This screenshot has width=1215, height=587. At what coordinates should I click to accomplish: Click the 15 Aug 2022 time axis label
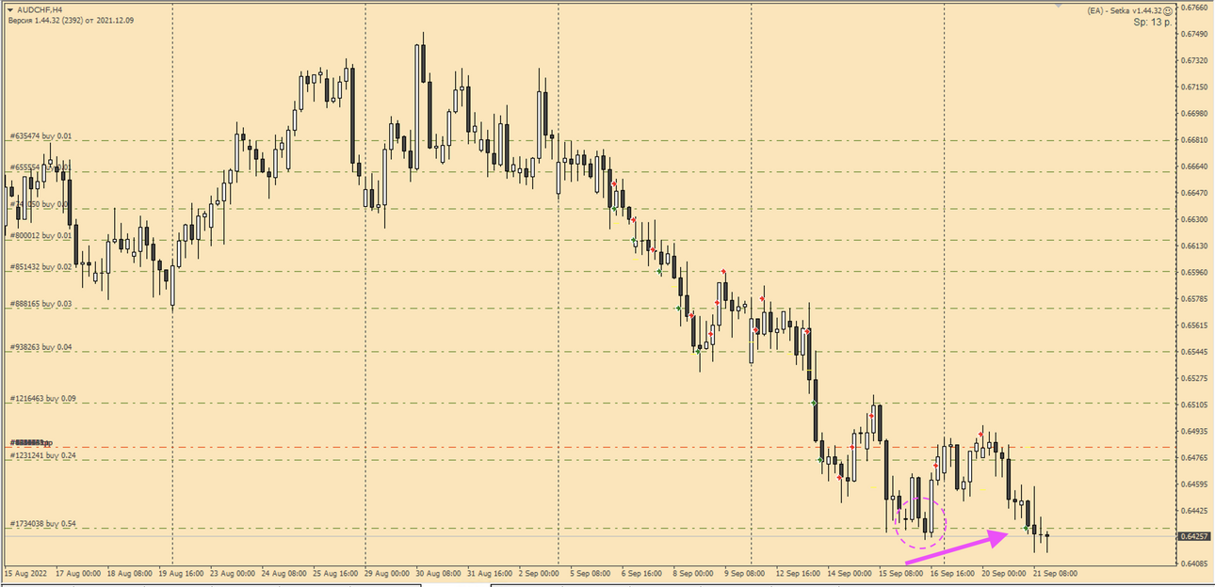(24, 572)
